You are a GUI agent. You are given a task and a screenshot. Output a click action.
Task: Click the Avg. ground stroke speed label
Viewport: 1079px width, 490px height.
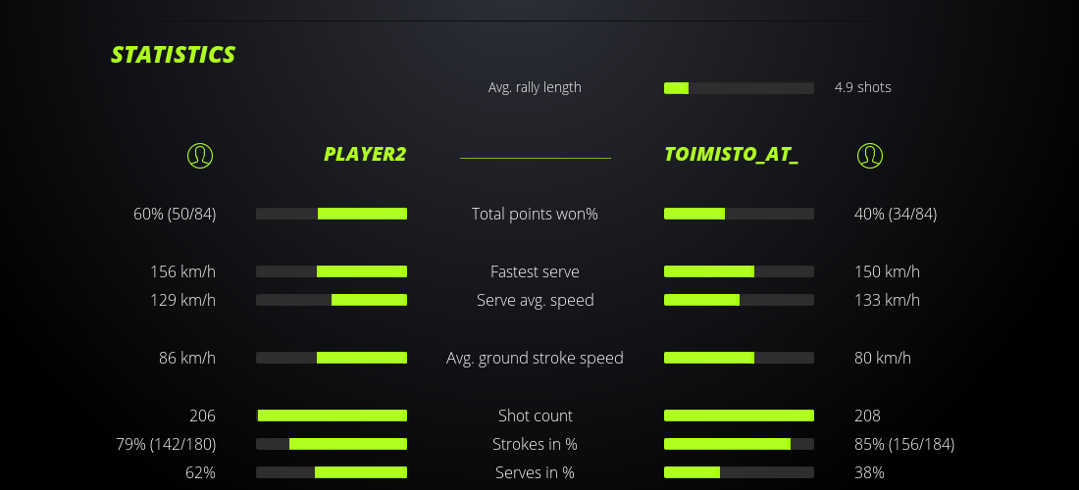535,358
